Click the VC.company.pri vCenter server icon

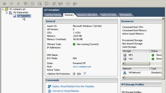[x=6, y=9]
